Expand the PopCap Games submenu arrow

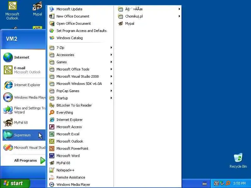pos(111,91)
